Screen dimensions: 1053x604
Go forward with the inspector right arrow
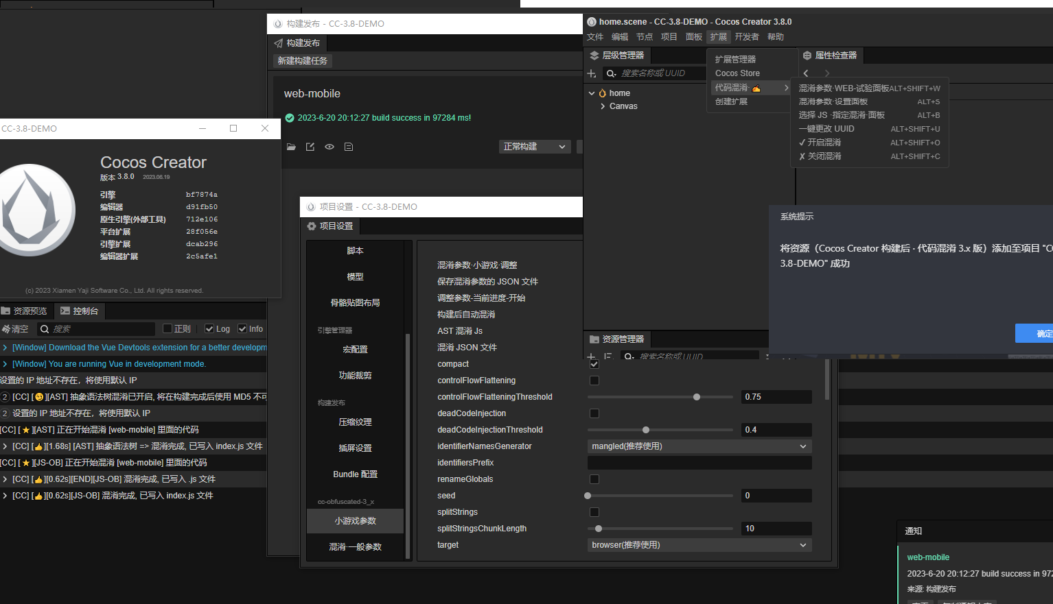pos(827,73)
